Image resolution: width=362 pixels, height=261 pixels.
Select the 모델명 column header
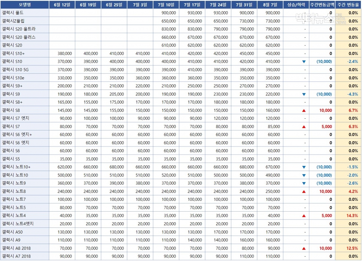tap(25, 5)
